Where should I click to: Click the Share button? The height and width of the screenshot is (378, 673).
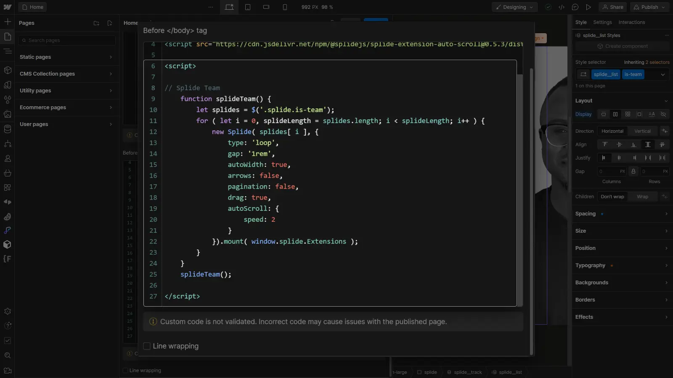(613, 7)
